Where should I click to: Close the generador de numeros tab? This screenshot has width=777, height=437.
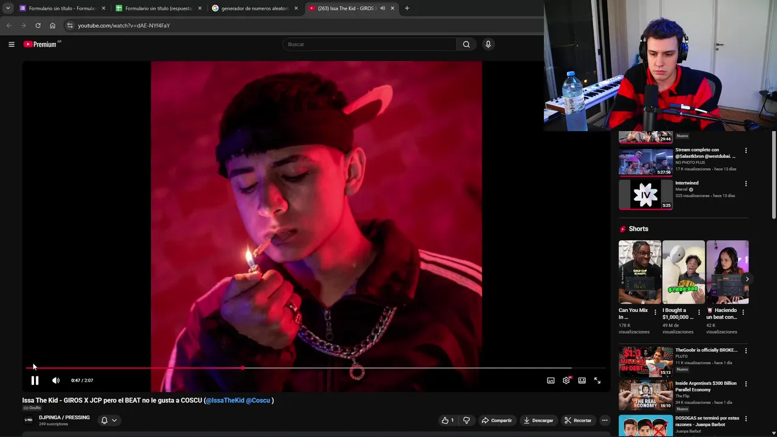point(296,8)
